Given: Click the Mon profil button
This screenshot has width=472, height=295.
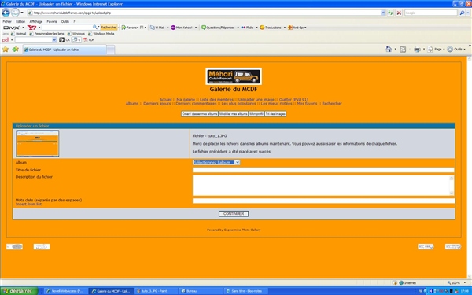Looking at the screenshot, I should (256, 114).
